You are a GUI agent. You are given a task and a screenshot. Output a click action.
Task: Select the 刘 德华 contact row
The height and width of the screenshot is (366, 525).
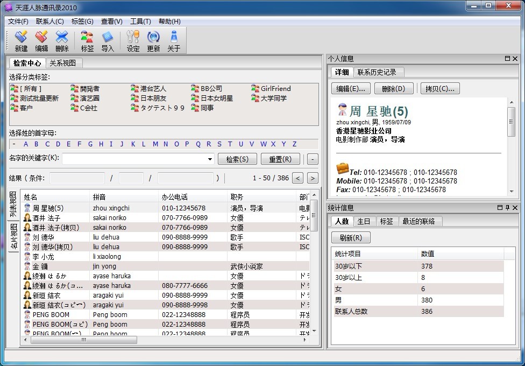(x=43, y=237)
